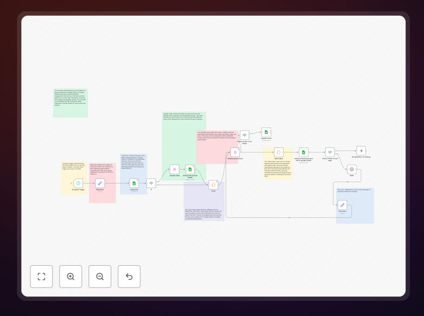Select the Code node with orange braces
Image resolution: width=424 pixels, height=316 pixels.
pyautogui.click(x=213, y=185)
